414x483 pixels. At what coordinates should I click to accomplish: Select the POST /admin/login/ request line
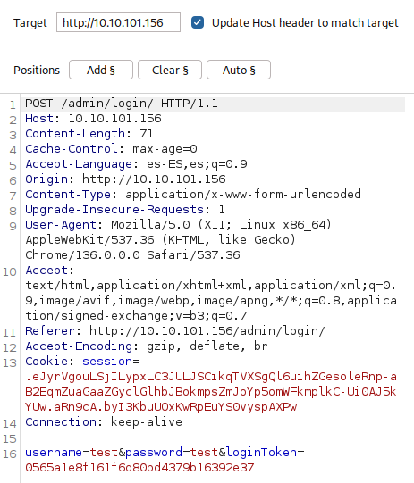[122, 104]
